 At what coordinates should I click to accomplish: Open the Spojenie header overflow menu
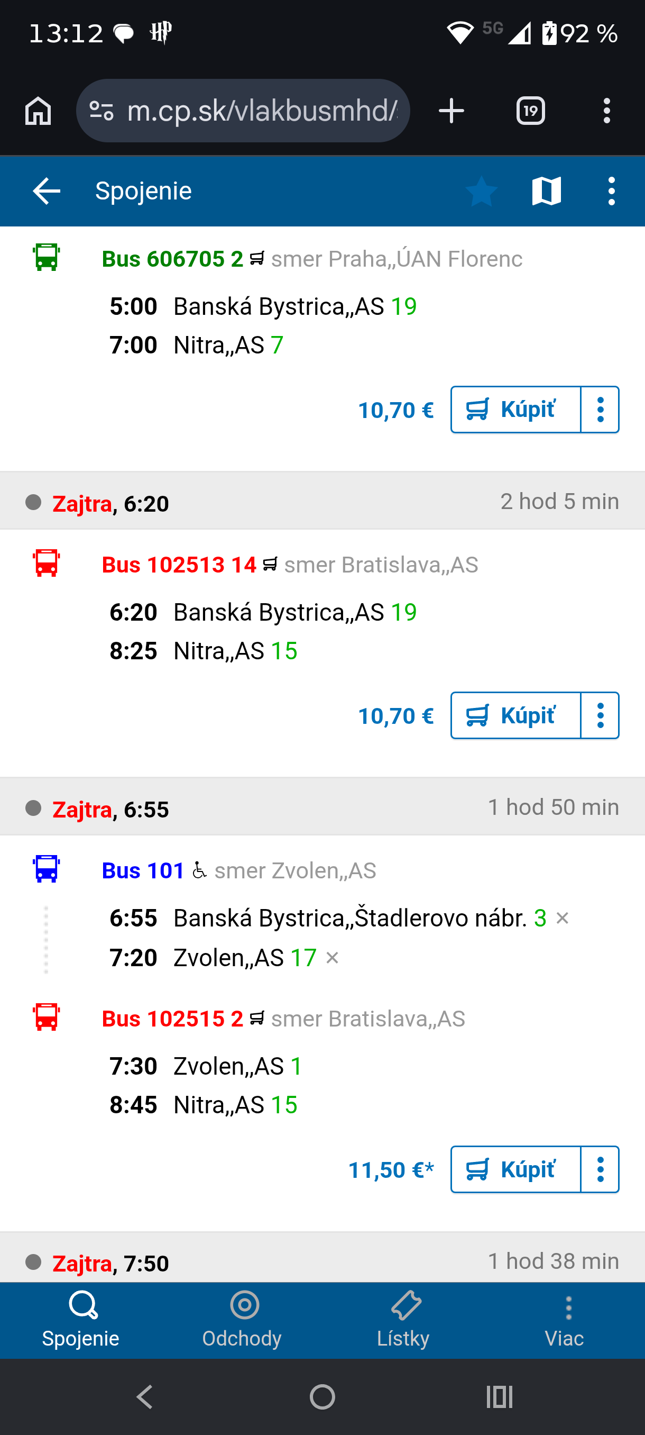coord(611,191)
